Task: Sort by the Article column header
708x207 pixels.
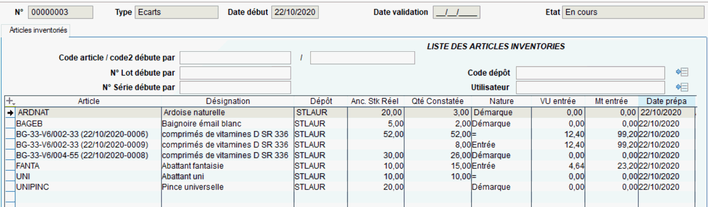Action: click(89, 101)
